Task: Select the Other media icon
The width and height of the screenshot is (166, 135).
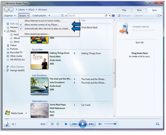Action: click(8, 56)
